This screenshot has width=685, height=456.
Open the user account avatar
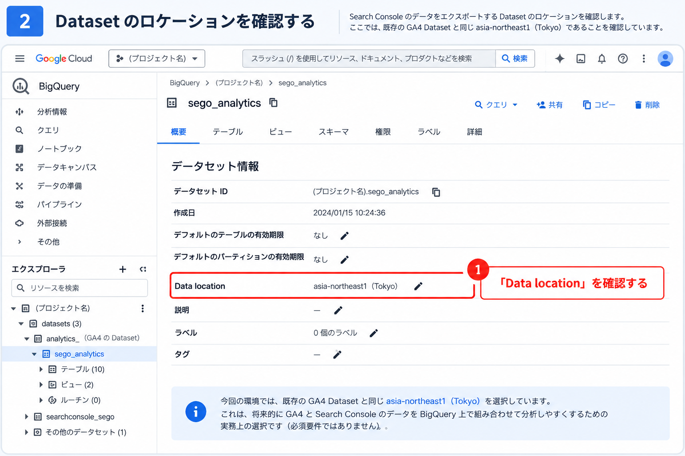[x=665, y=58]
